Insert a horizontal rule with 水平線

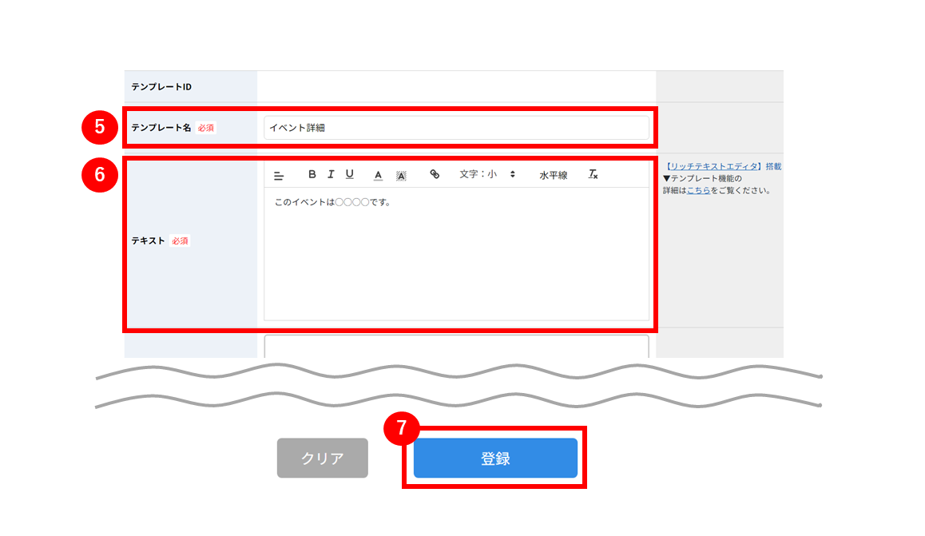coord(554,175)
